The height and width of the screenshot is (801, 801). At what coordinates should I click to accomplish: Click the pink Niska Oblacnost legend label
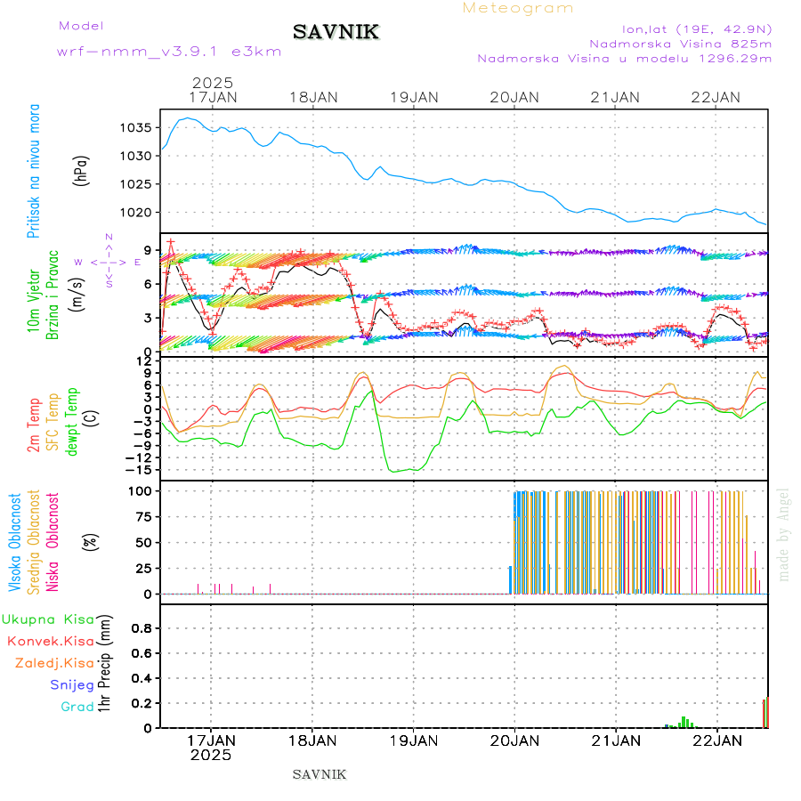(x=53, y=542)
